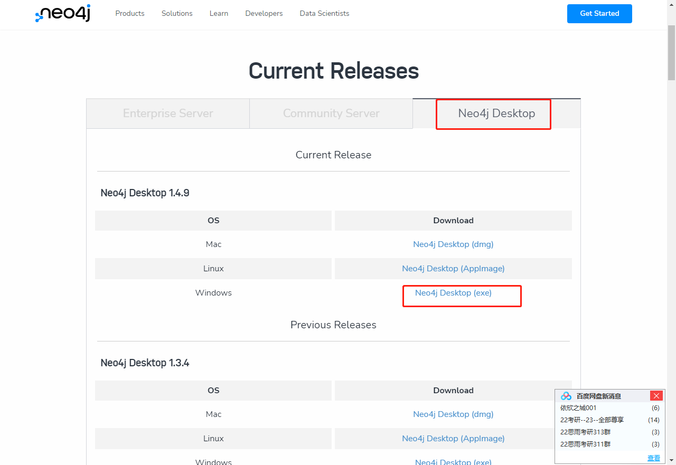Viewport: 676px width, 465px height.
Task: Click the scrollbar down arrow
Action: click(671, 460)
